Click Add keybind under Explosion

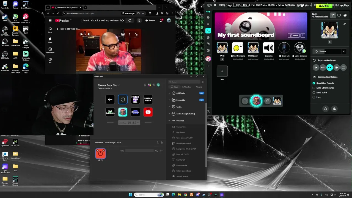coord(269,59)
